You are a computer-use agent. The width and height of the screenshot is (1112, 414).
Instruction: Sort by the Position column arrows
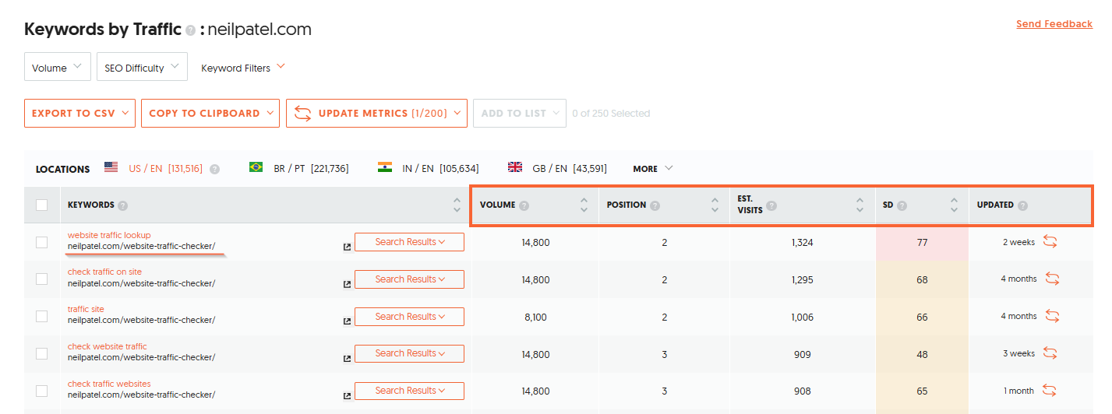pos(715,205)
